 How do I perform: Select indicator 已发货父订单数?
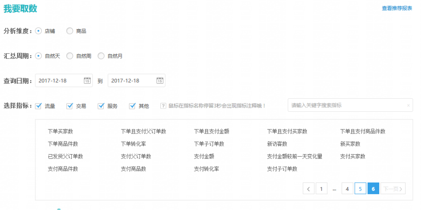65,156
